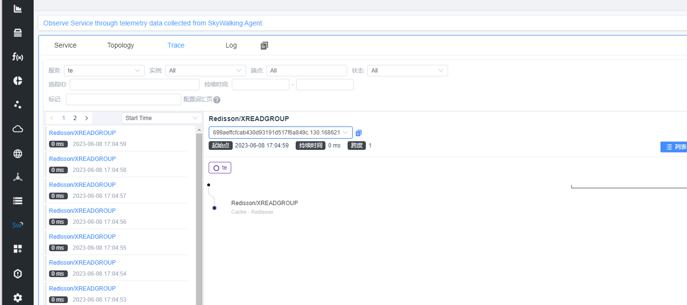The image size is (687, 305).
Task: Open the Start Time sort dropdown
Action: tap(162, 118)
